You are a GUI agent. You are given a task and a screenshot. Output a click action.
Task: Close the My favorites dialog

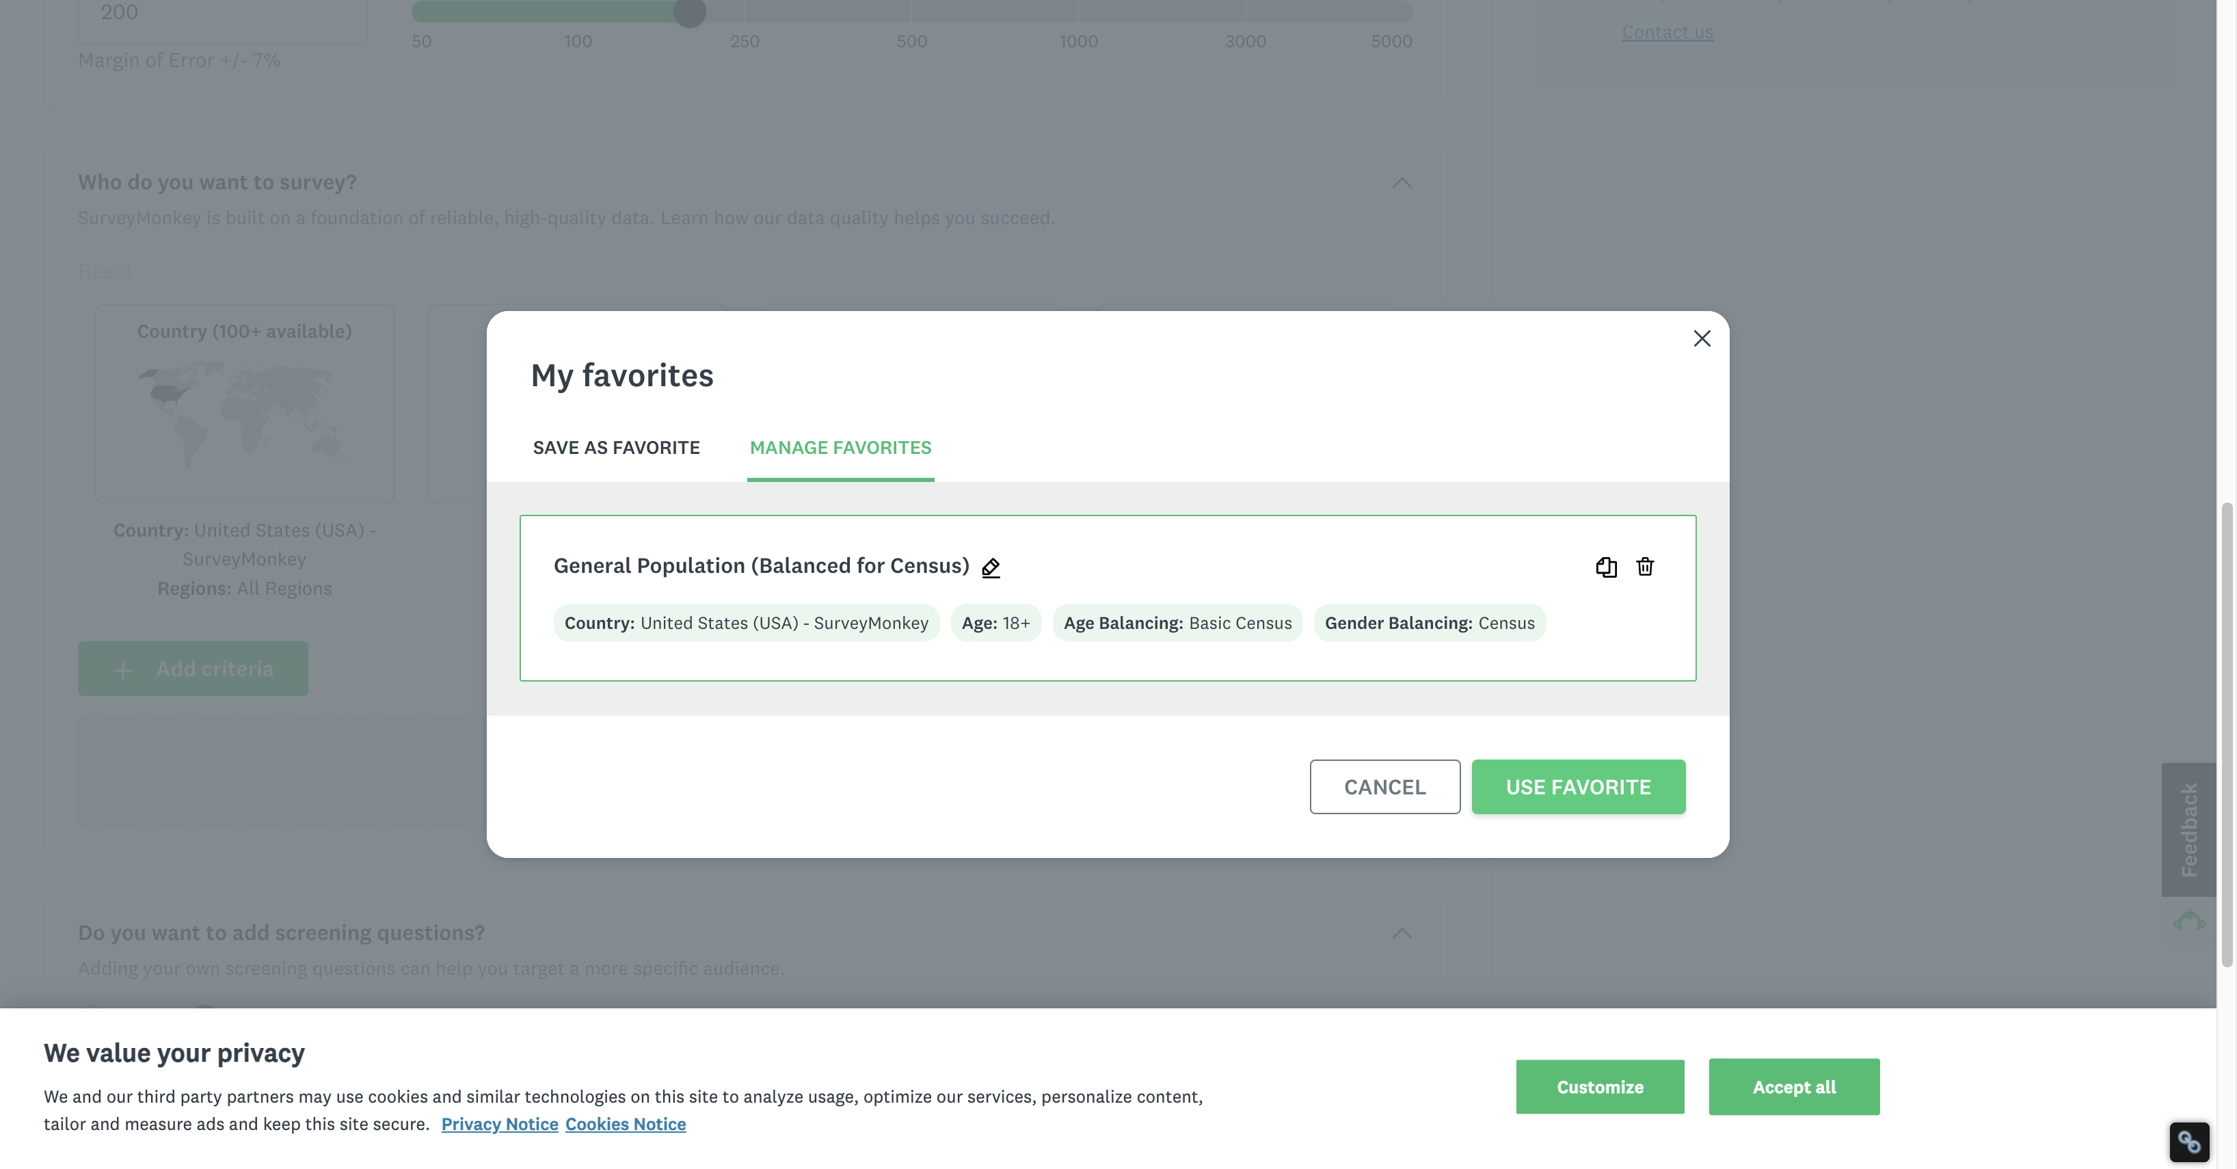tap(1701, 338)
